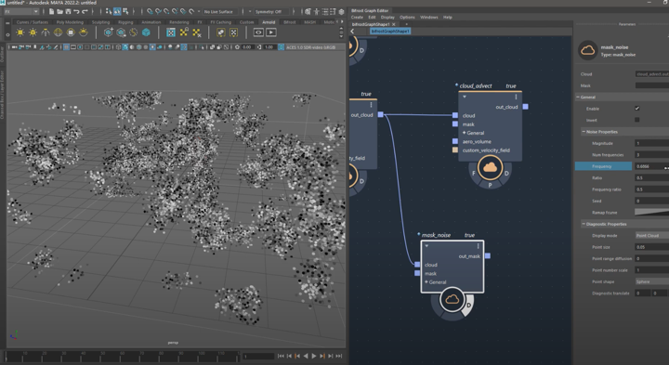Click the cloud icon under mask_noise node
The height and width of the screenshot is (365, 669).
pos(453,299)
